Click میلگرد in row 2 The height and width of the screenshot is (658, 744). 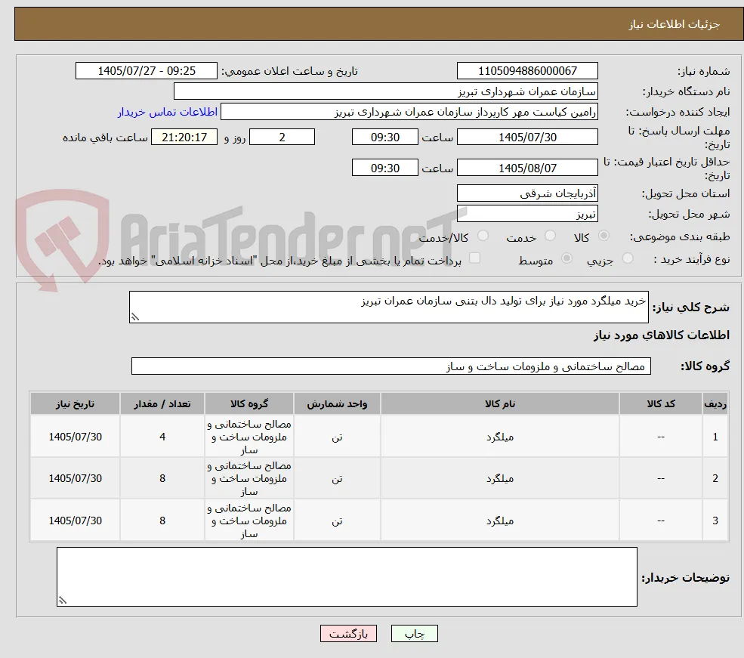[499, 479]
